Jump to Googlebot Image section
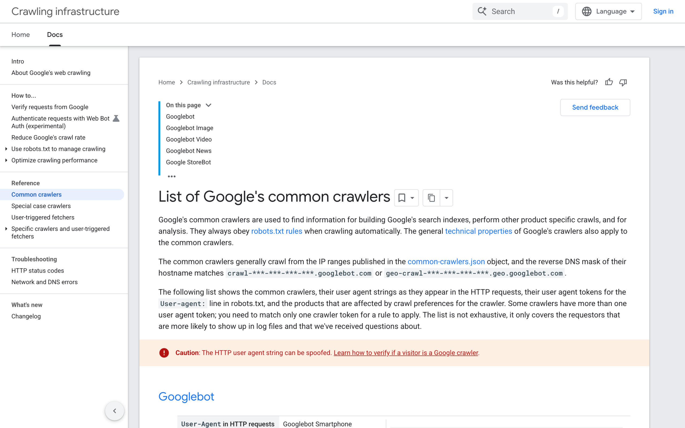 point(190,128)
